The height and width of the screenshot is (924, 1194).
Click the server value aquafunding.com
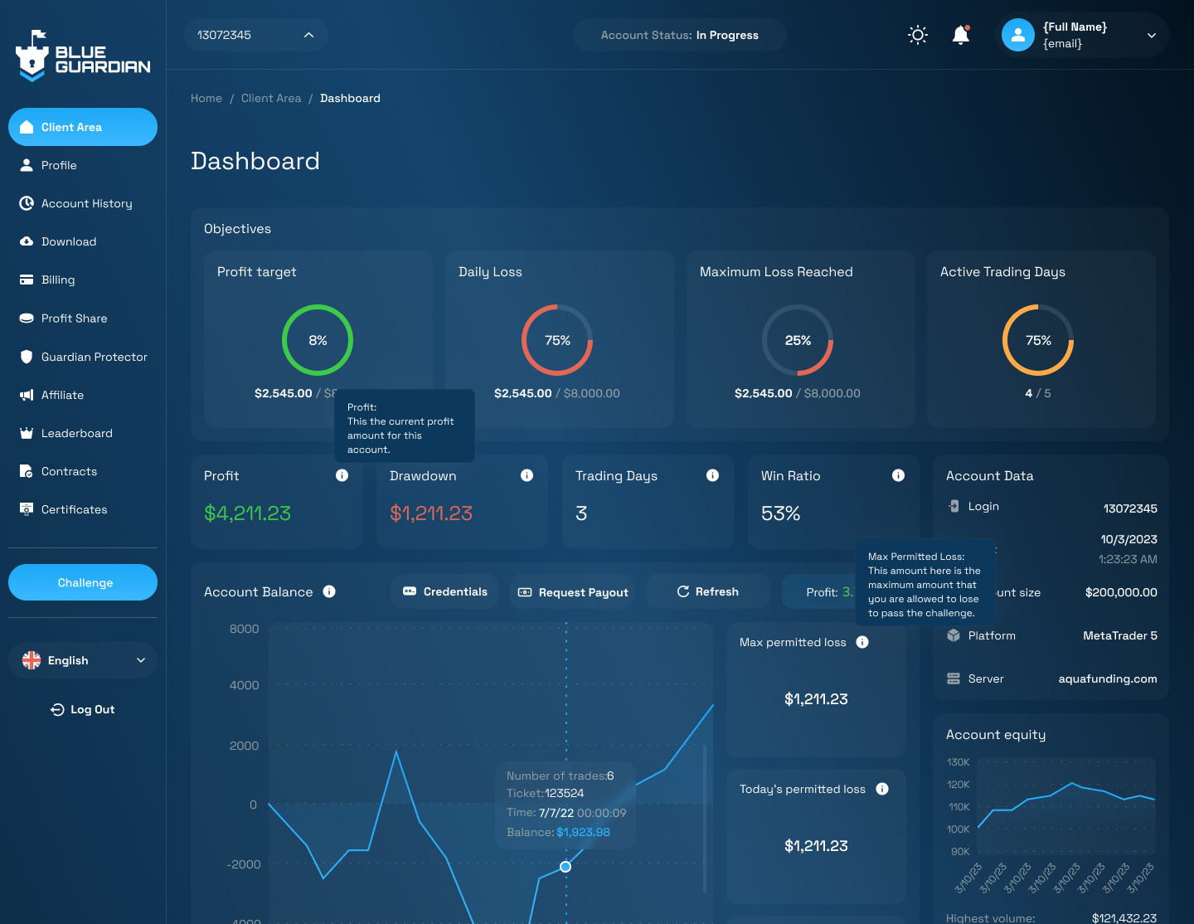(x=1108, y=678)
